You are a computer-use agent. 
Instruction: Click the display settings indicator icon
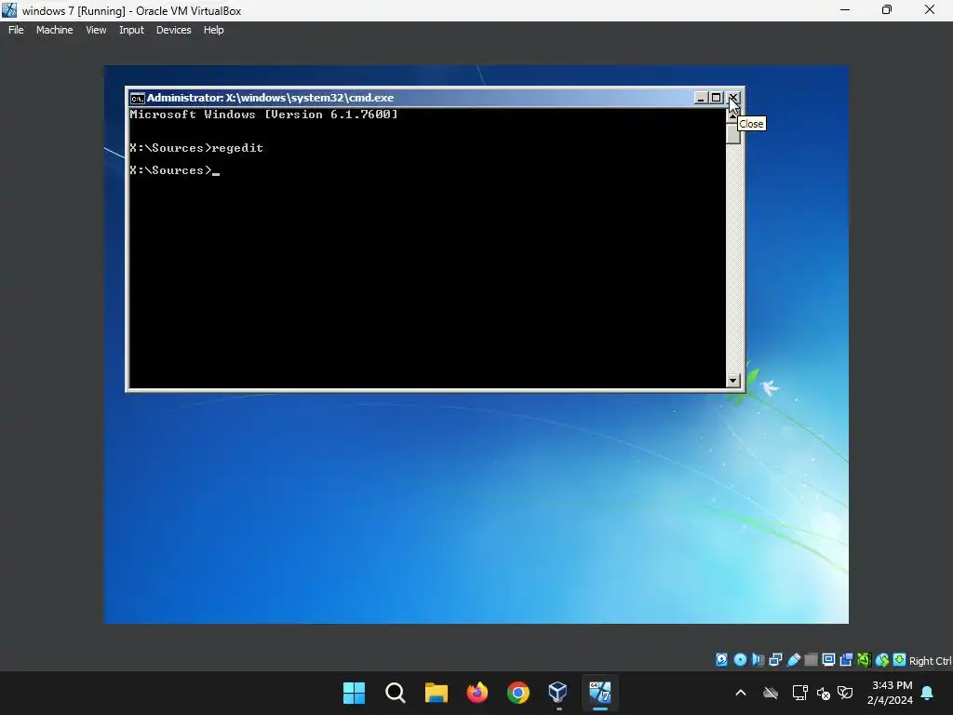coord(828,660)
